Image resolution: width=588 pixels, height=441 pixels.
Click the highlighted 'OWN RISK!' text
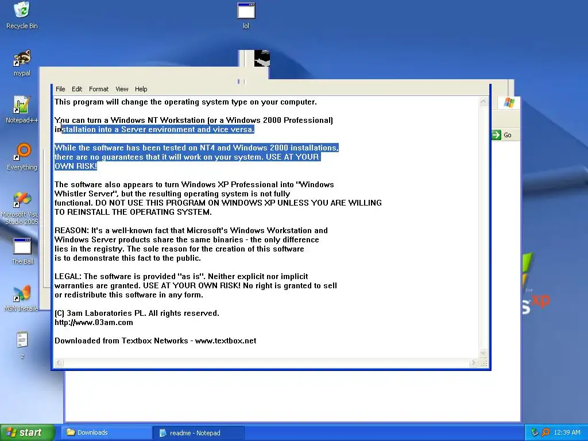(76, 166)
